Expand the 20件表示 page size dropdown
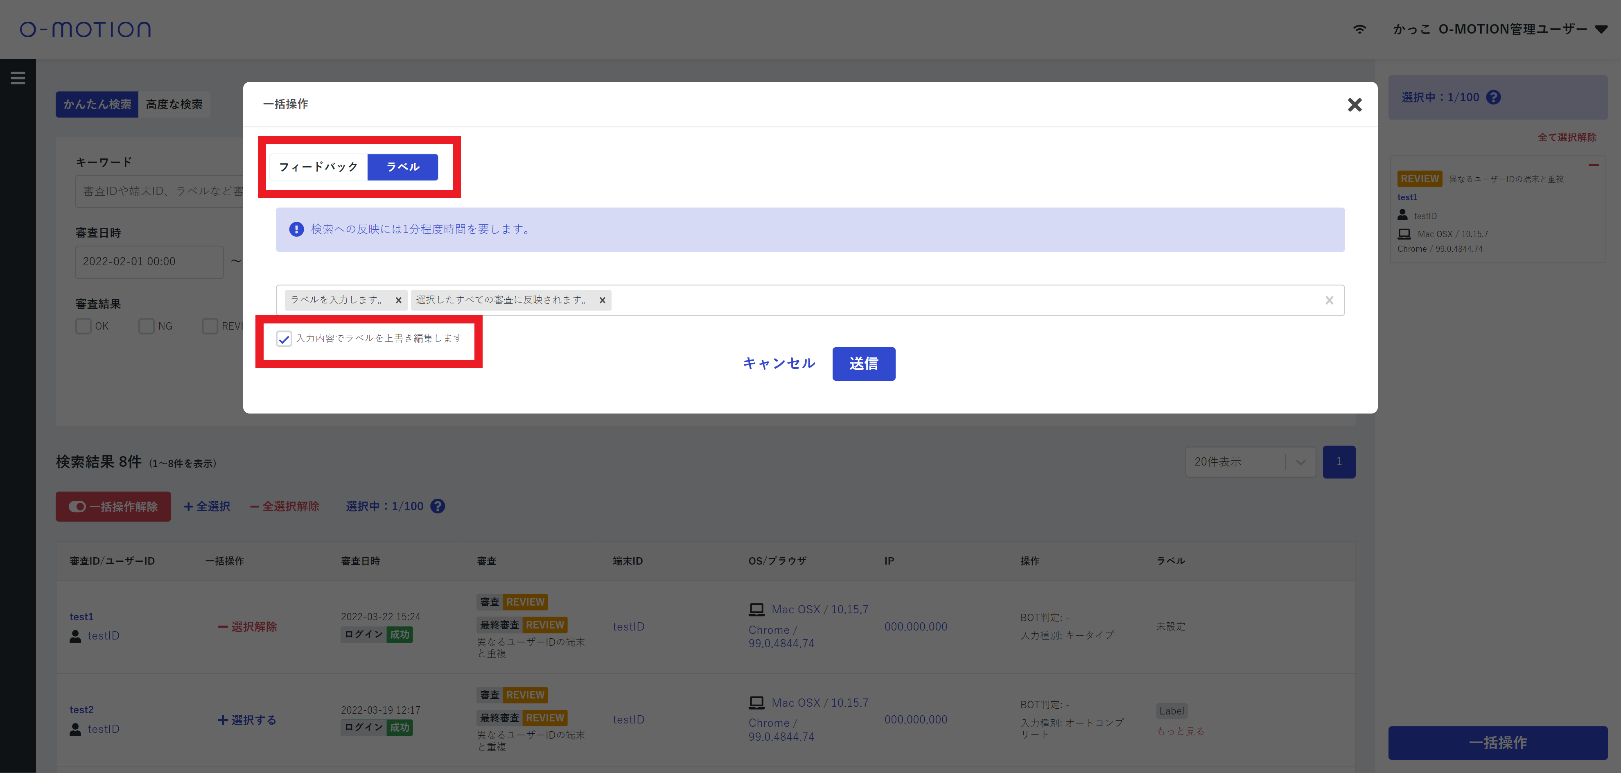Image resolution: width=1621 pixels, height=773 pixels. (x=1300, y=462)
